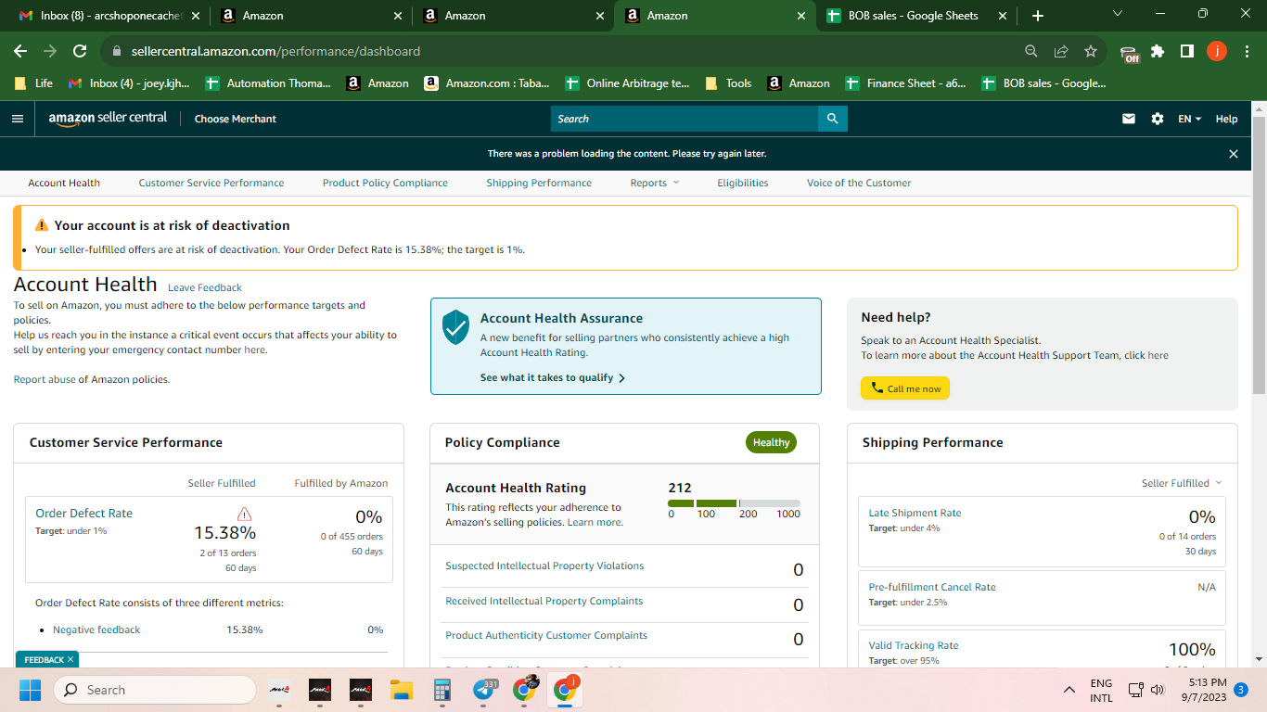Click the Valid Tracking Rate link
The width and height of the screenshot is (1267, 712).
coord(914,645)
